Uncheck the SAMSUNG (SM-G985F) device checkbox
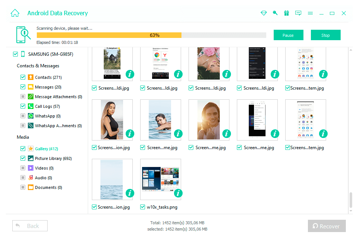 (x=15, y=54)
